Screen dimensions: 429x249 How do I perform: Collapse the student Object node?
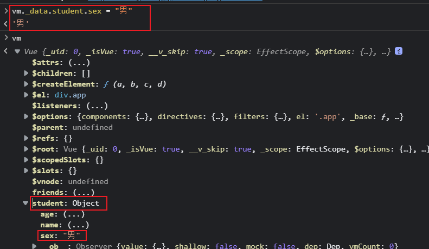(x=26, y=204)
